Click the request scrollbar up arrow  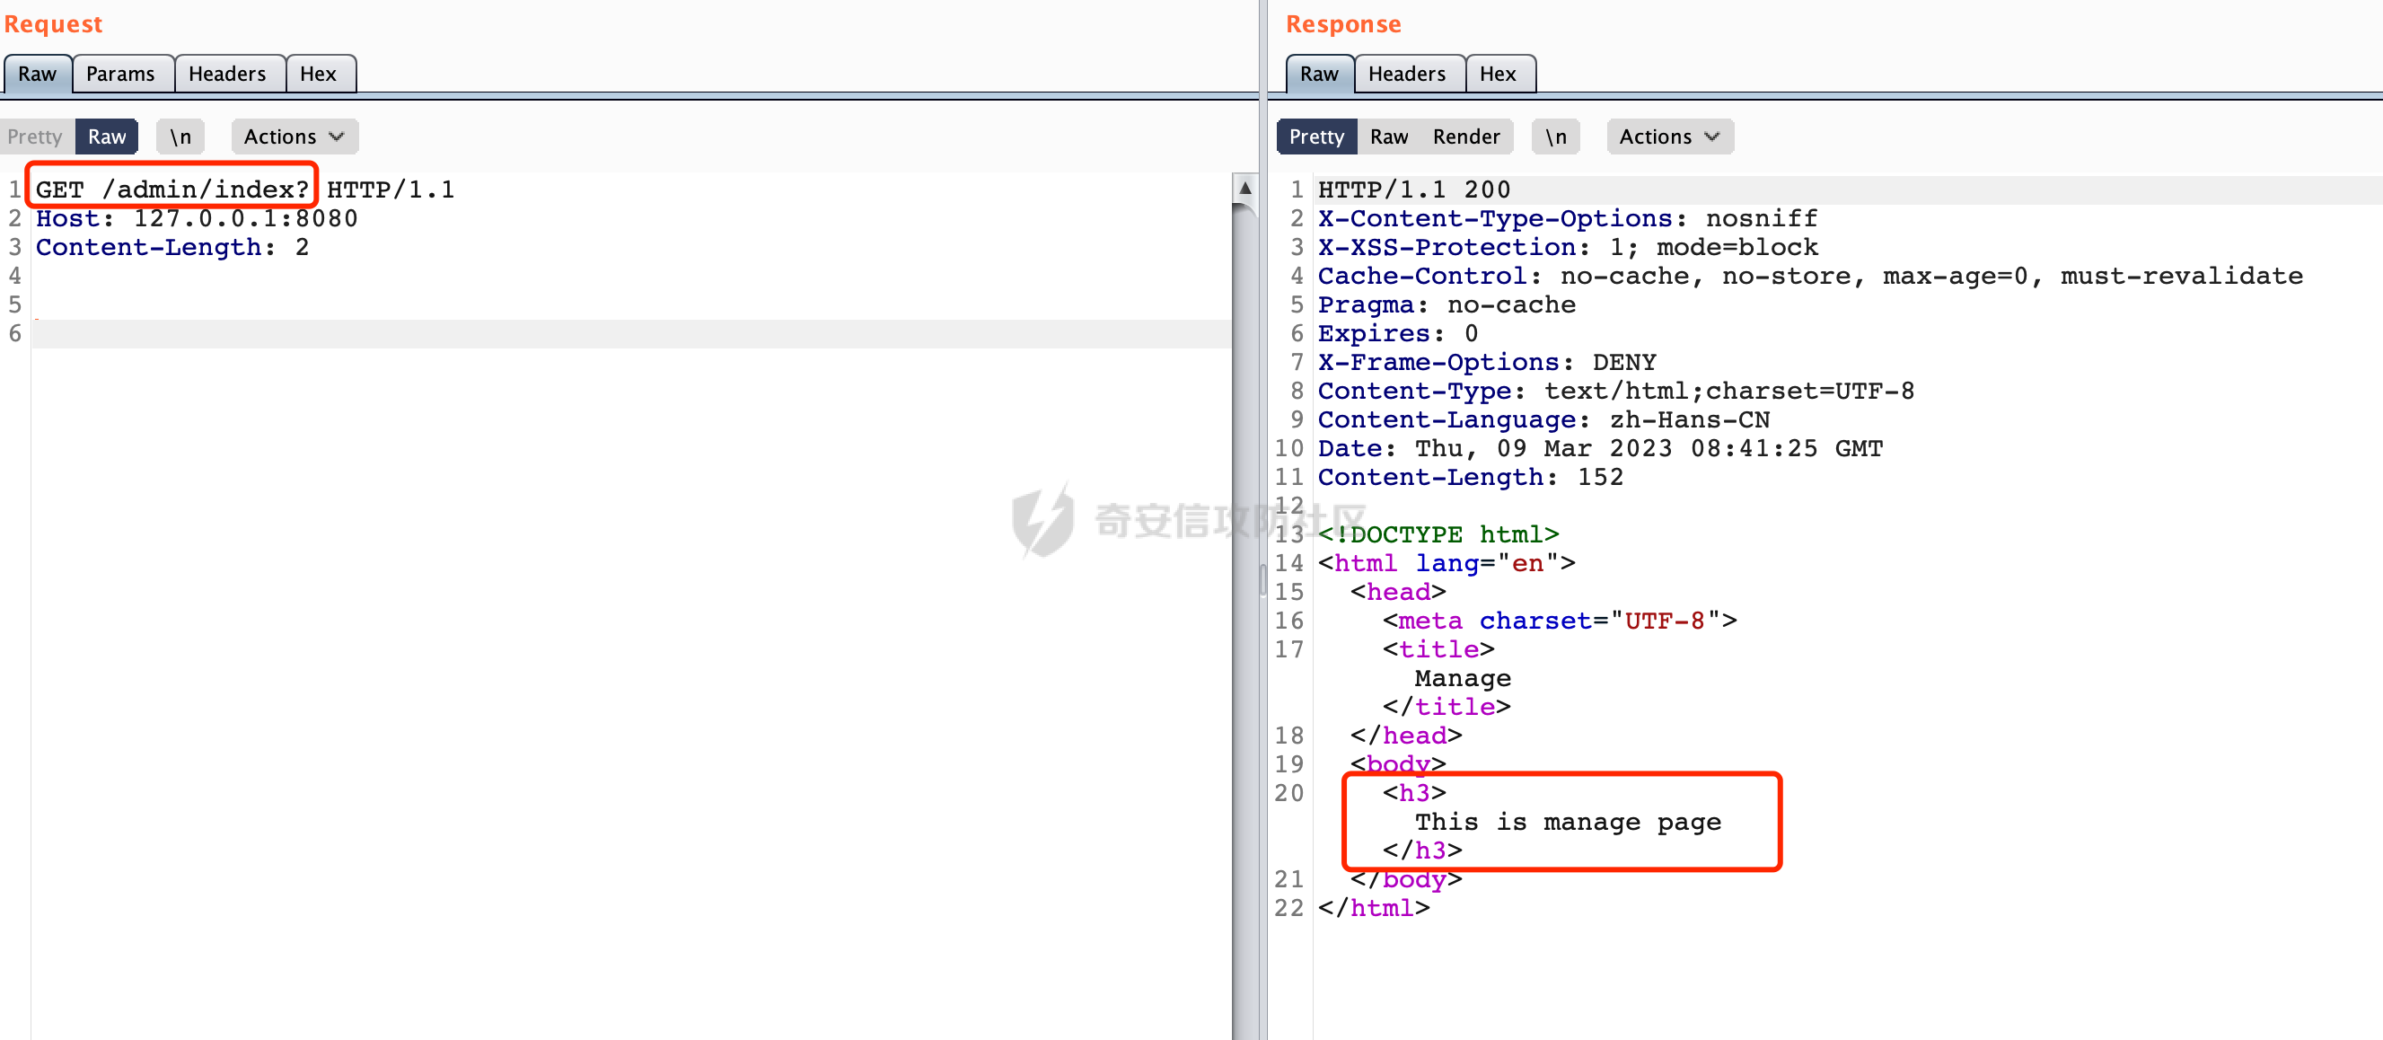pos(1244,189)
